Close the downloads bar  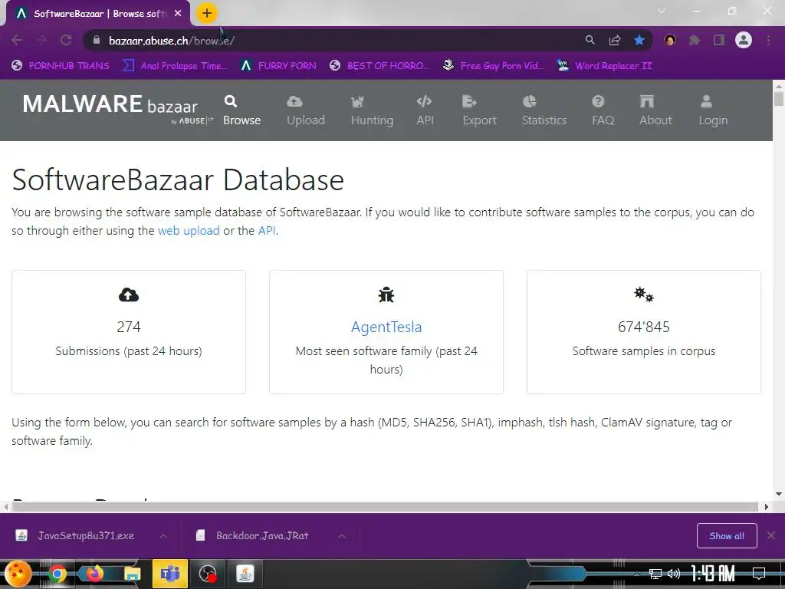pos(771,536)
